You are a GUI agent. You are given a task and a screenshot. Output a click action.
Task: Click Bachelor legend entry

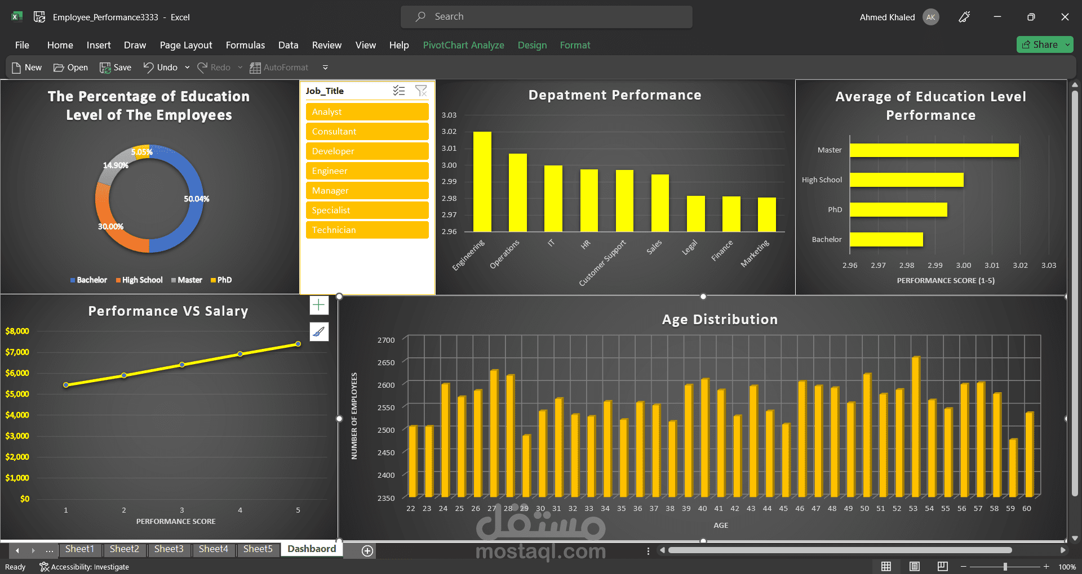pos(88,280)
